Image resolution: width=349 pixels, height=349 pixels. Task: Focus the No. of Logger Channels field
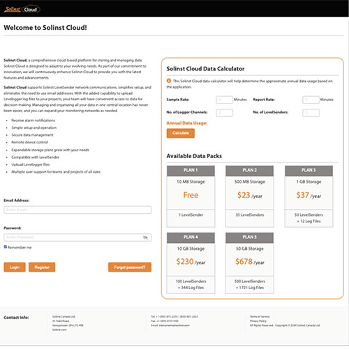pyautogui.click(x=224, y=113)
